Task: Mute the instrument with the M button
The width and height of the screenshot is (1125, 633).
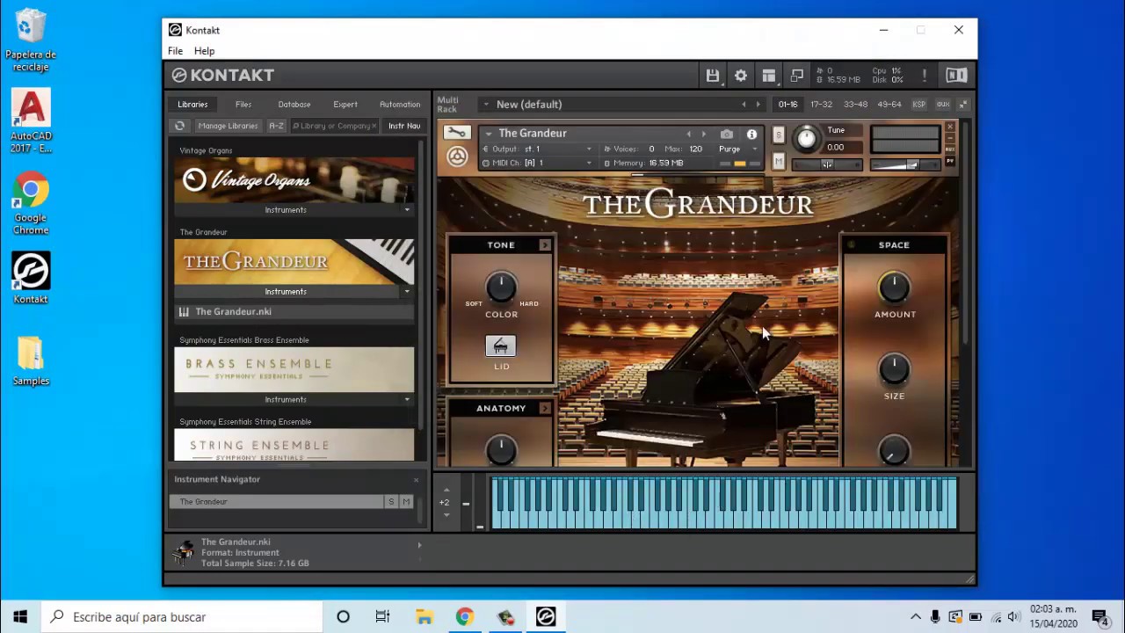Action: (x=778, y=161)
